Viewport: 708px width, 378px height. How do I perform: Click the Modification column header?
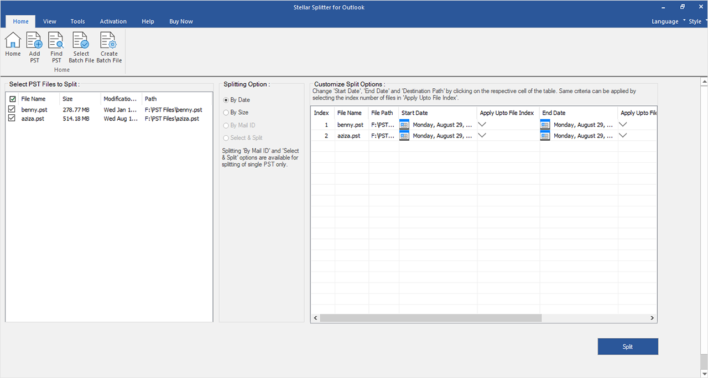(121, 99)
